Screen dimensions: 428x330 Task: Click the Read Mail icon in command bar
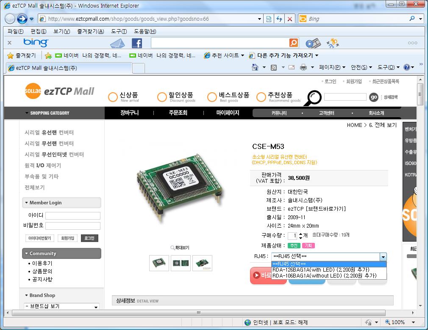[292, 67]
